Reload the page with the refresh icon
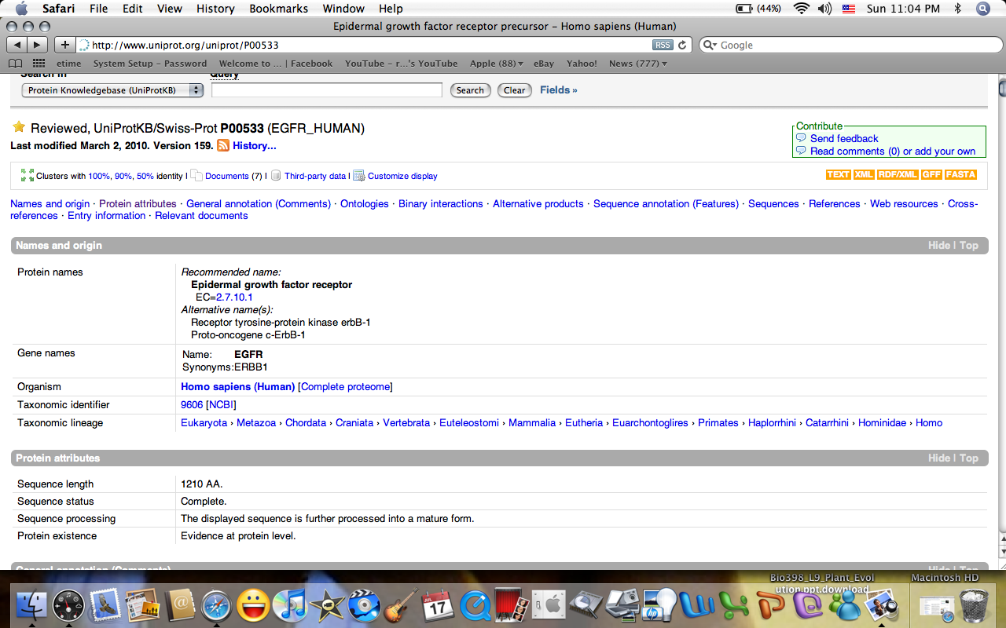Screen dimensions: 1006x628 pos(682,45)
